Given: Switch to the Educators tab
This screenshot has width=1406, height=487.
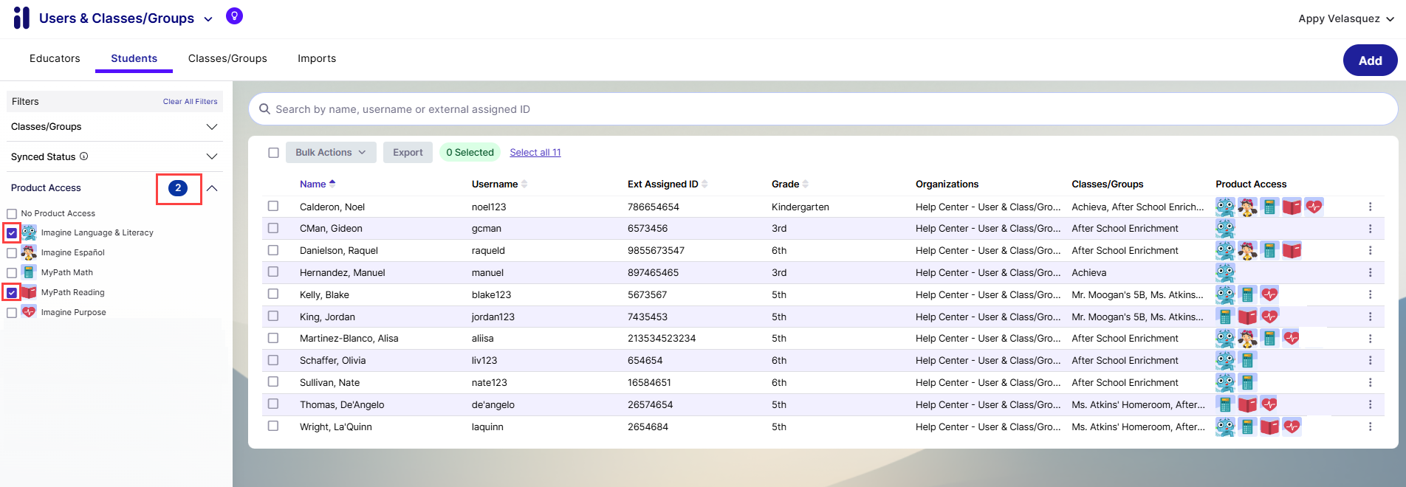Looking at the screenshot, I should tap(55, 58).
